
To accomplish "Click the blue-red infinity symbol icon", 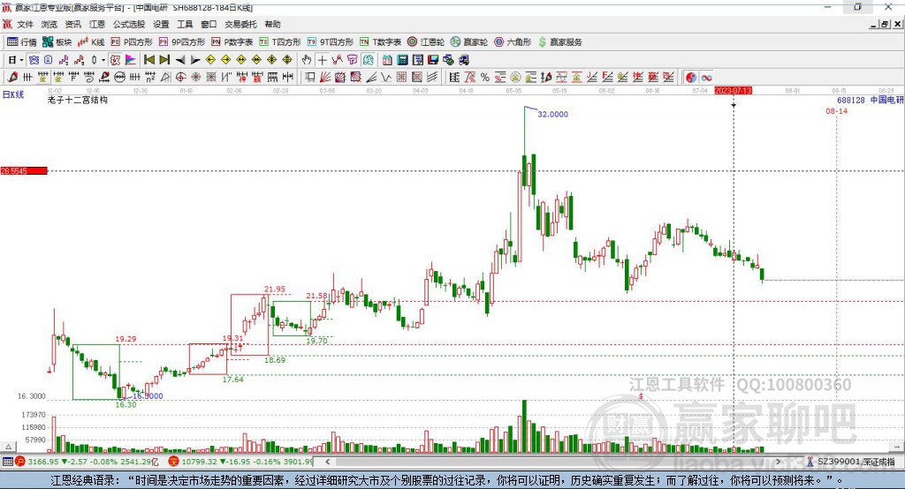I will click(x=706, y=78).
